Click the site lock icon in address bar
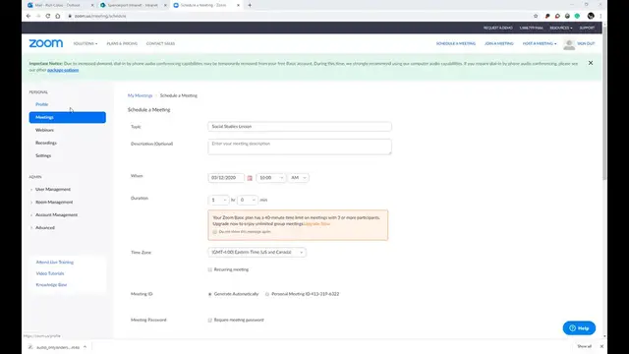Screen dimensions: 629x354 pos(70,16)
